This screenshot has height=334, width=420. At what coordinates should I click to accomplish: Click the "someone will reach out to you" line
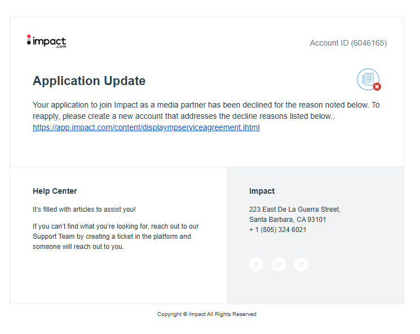[x=78, y=247]
